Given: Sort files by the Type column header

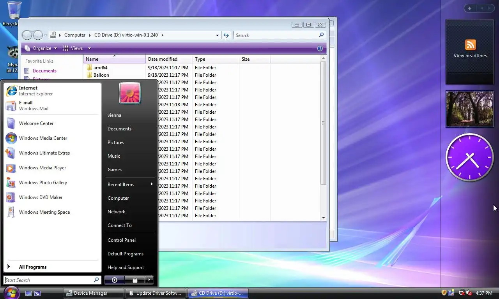Looking at the screenshot, I should pos(216,59).
